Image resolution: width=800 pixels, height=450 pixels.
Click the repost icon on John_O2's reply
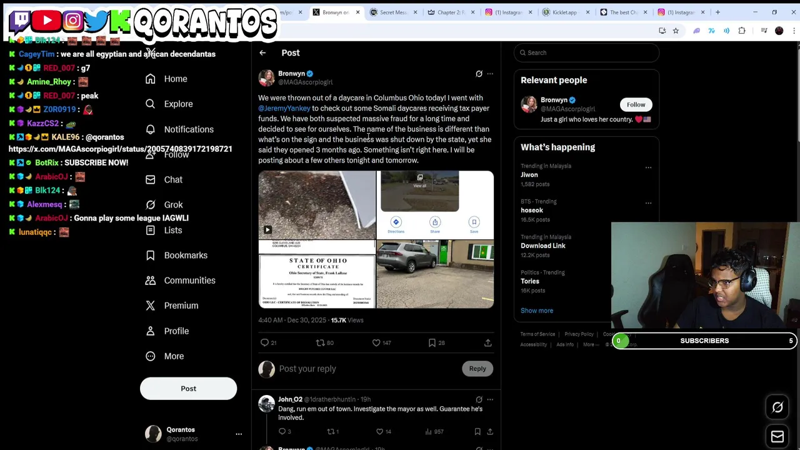(x=333, y=431)
